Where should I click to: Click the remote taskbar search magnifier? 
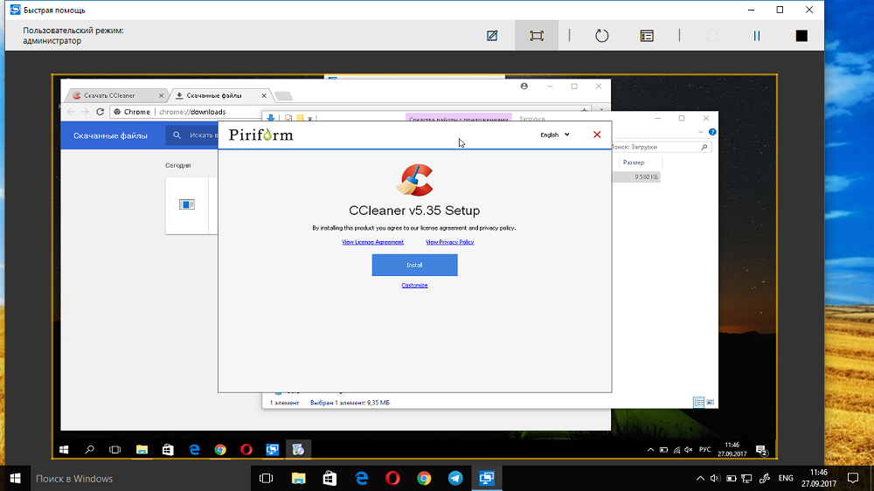coord(89,450)
